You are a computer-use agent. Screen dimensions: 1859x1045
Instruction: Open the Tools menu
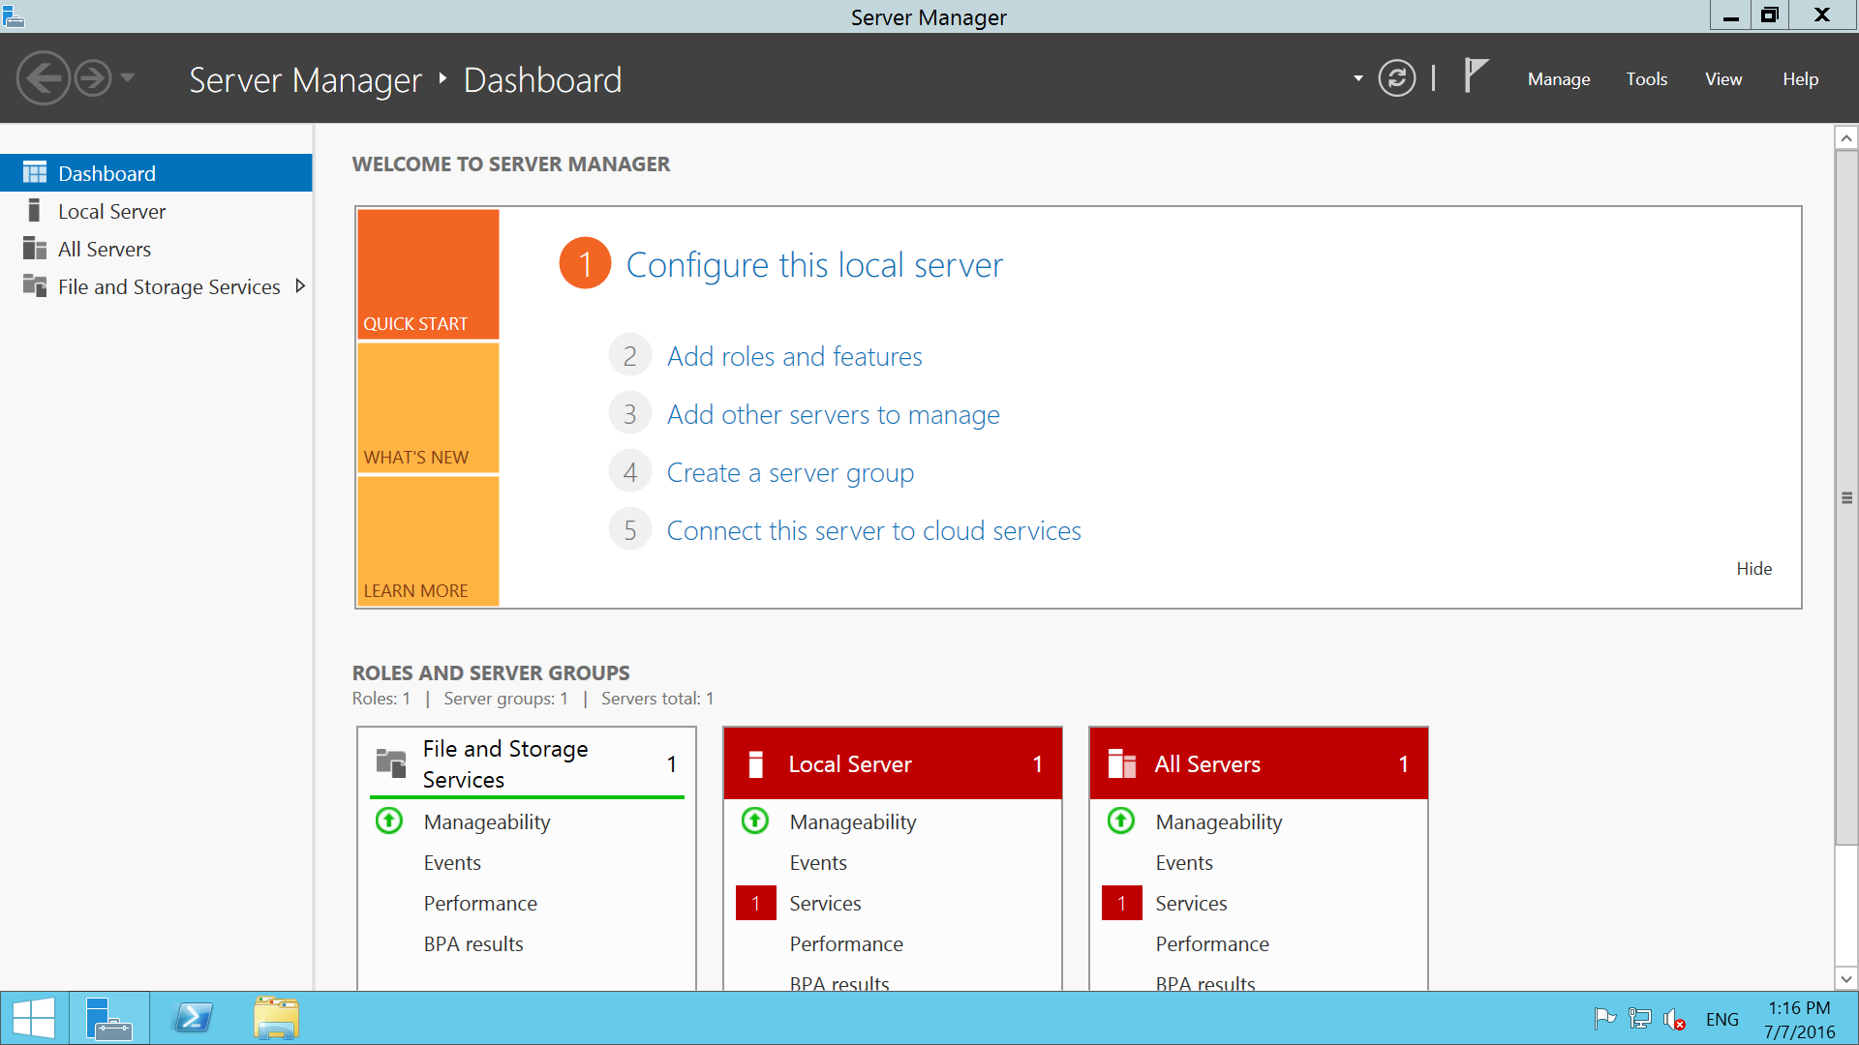(1646, 79)
